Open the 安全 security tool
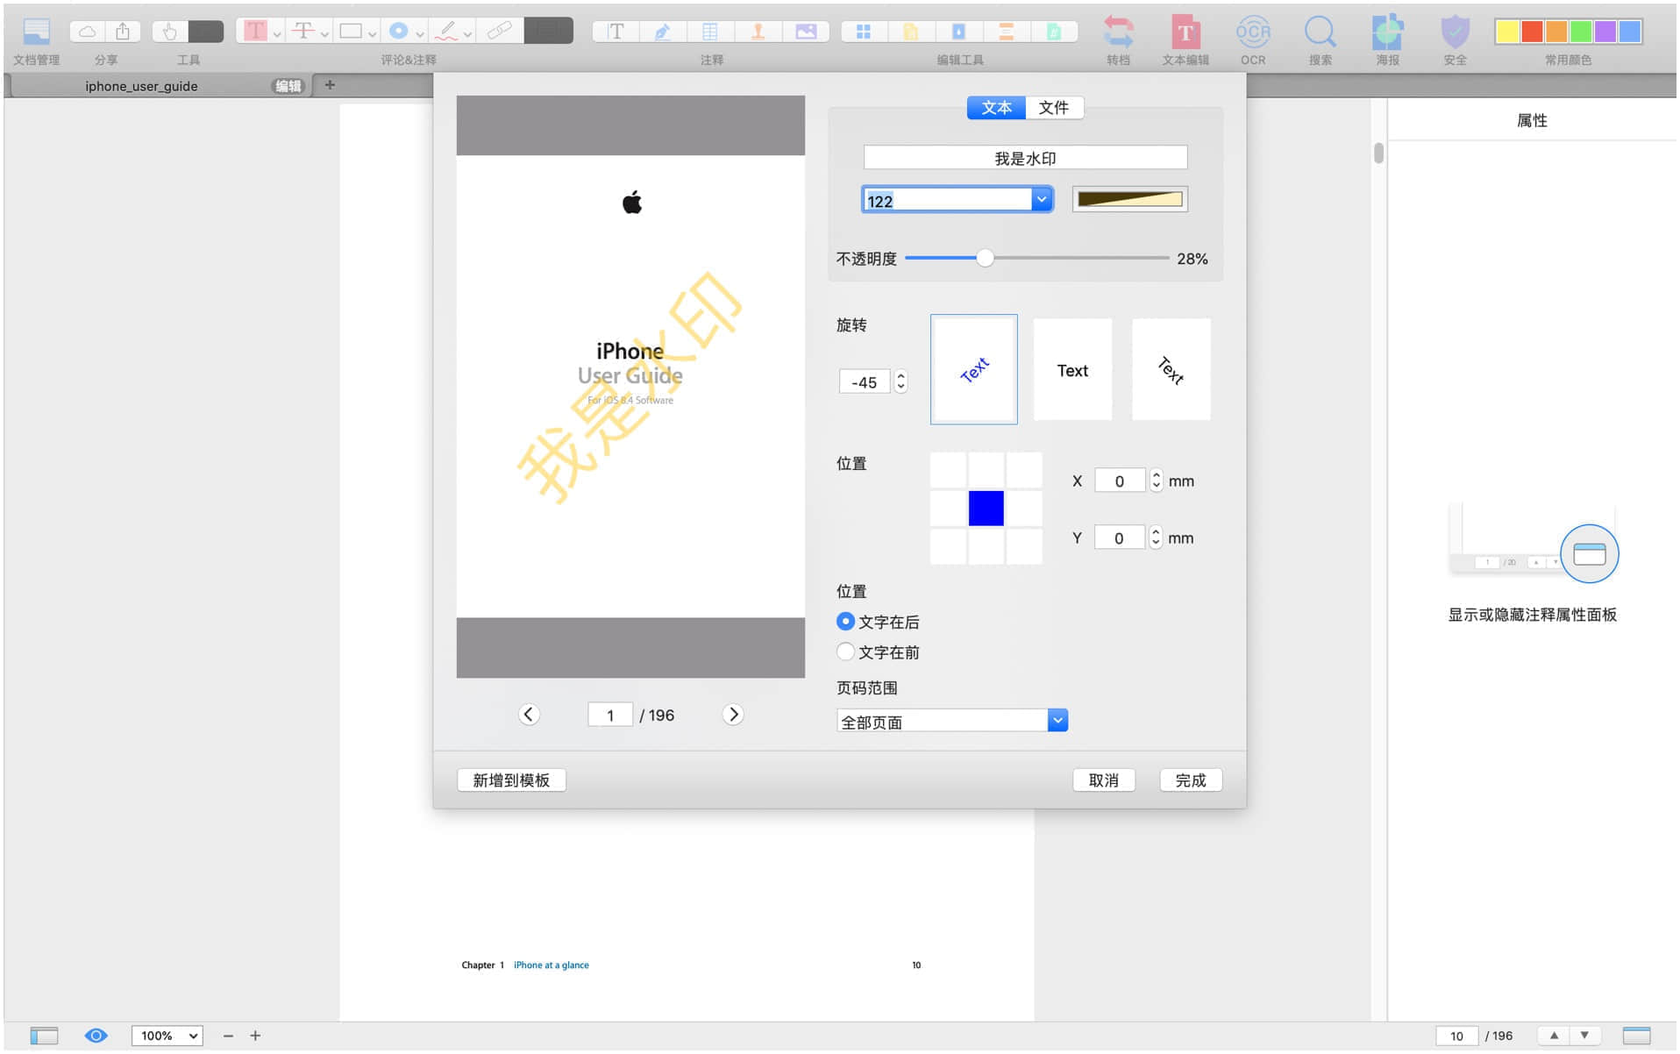 1455,32
